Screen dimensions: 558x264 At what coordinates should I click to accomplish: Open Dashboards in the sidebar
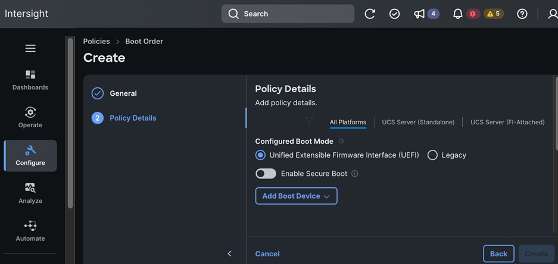tap(30, 80)
